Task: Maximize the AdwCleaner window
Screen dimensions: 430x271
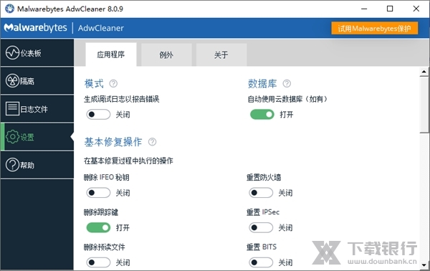Action: tap(390, 9)
